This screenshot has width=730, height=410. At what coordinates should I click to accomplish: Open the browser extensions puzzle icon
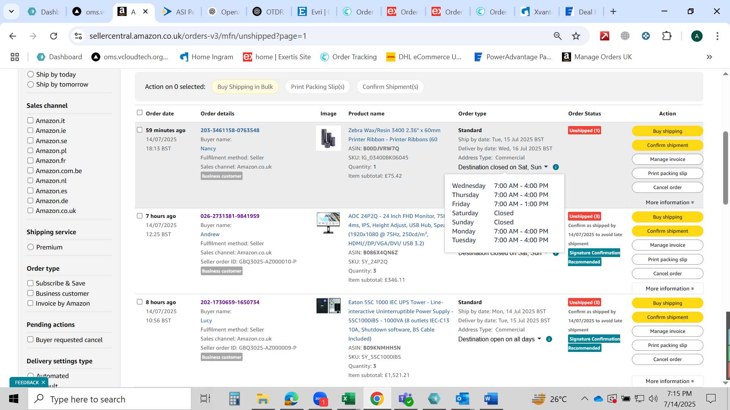point(667,36)
